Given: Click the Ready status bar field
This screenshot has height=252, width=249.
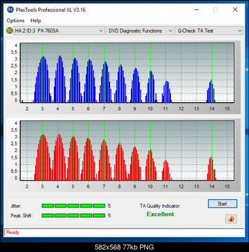Looking at the screenshot, I should point(124,232).
